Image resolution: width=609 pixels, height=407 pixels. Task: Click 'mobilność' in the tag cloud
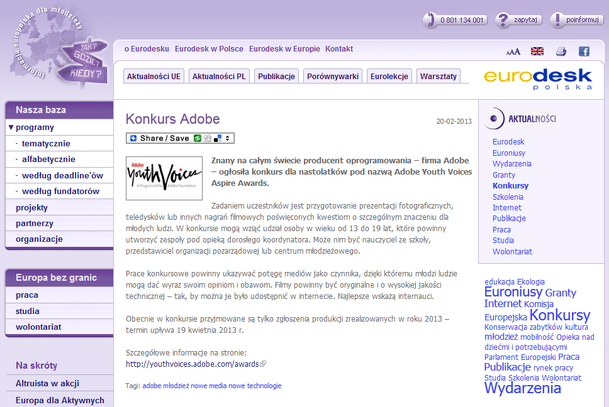pos(537,337)
